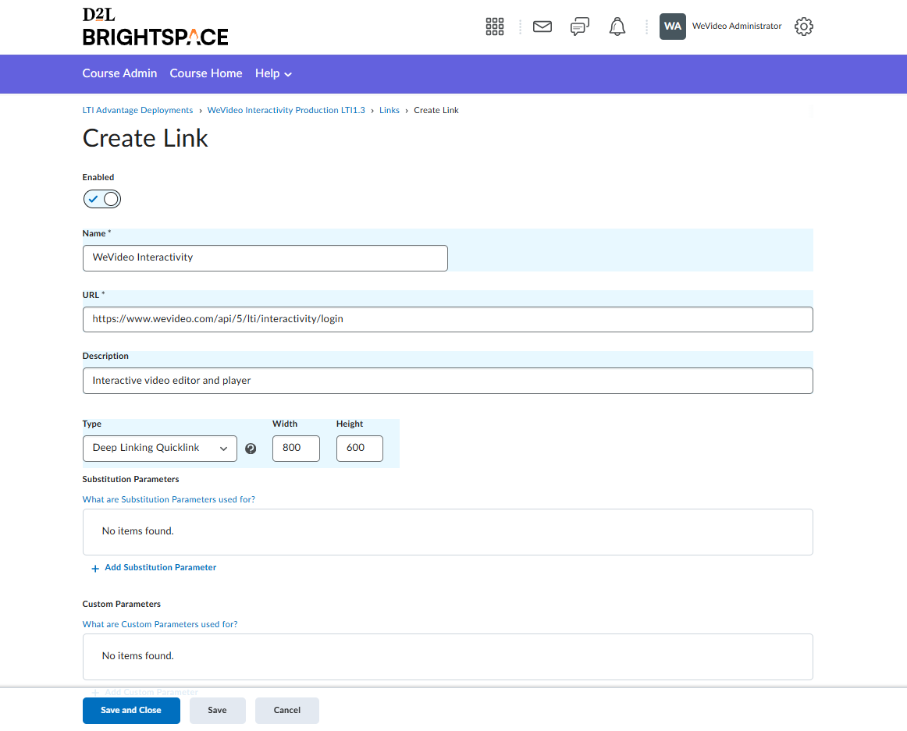
Task: Open the admin tools gear icon
Action: pos(803,27)
